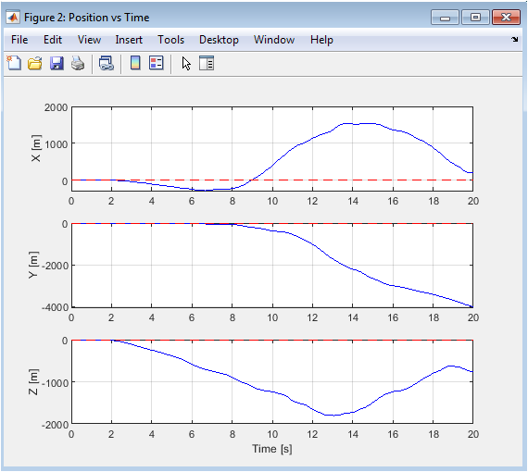Toggle the Open Property Inspector panel icon
This screenshot has width=528, height=472.
click(207, 63)
